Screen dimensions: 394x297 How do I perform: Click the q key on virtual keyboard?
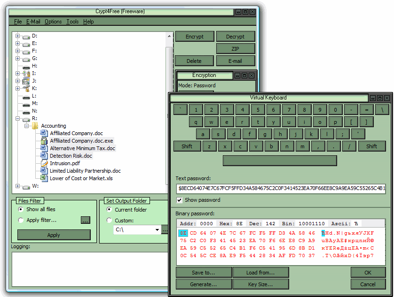pyautogui.click(x=196, y=122)
